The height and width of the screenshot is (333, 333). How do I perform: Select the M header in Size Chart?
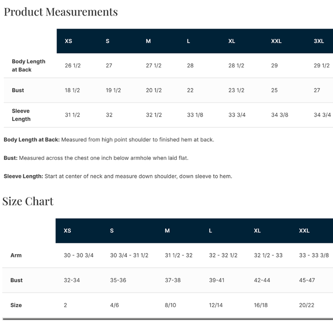pos(167,231)
